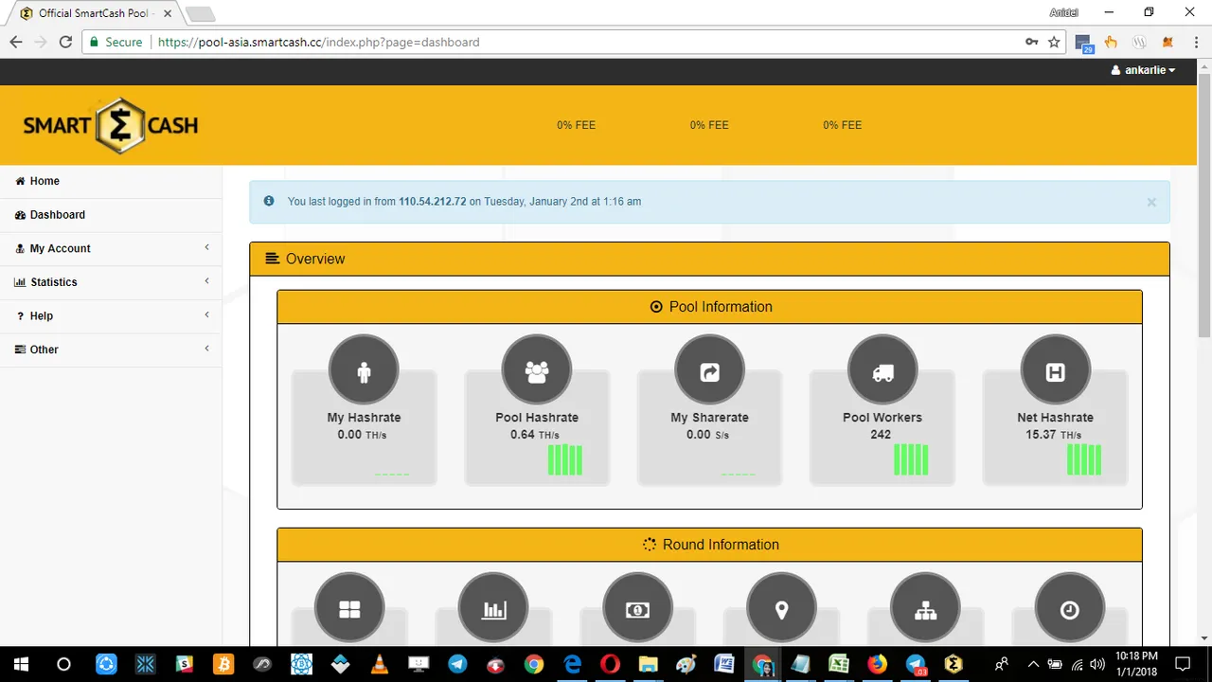
Task: Click the map marker icon in Round Information
Action: point(781,608)
